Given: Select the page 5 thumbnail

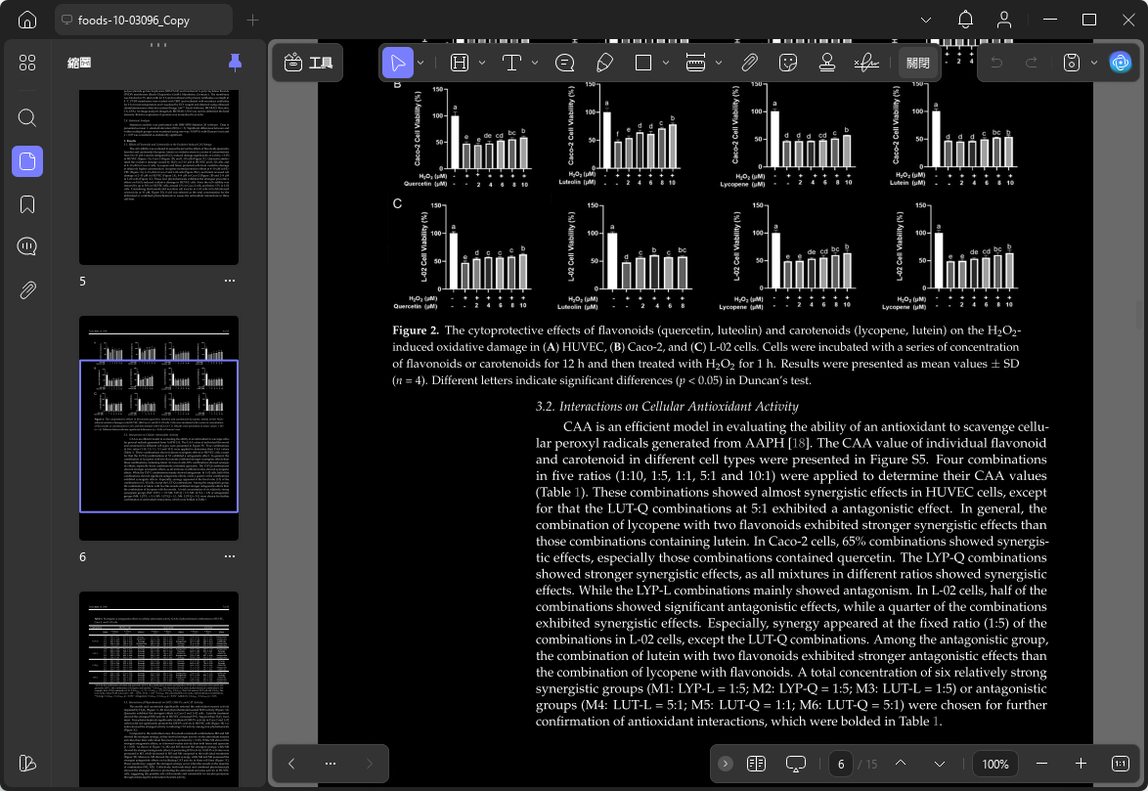Looking at the screenshot, I should point(158,177).
